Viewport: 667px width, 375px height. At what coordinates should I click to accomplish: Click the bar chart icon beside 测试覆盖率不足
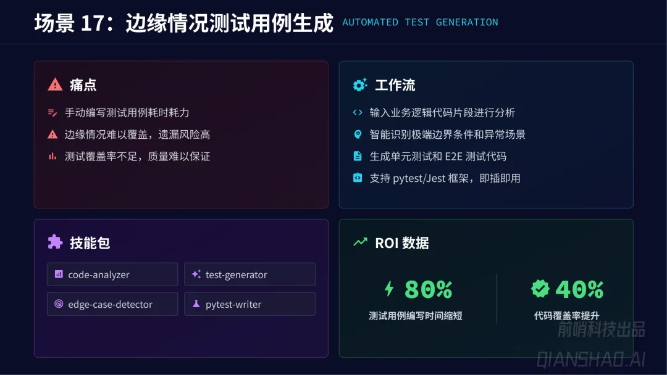[x=52, y=157]
